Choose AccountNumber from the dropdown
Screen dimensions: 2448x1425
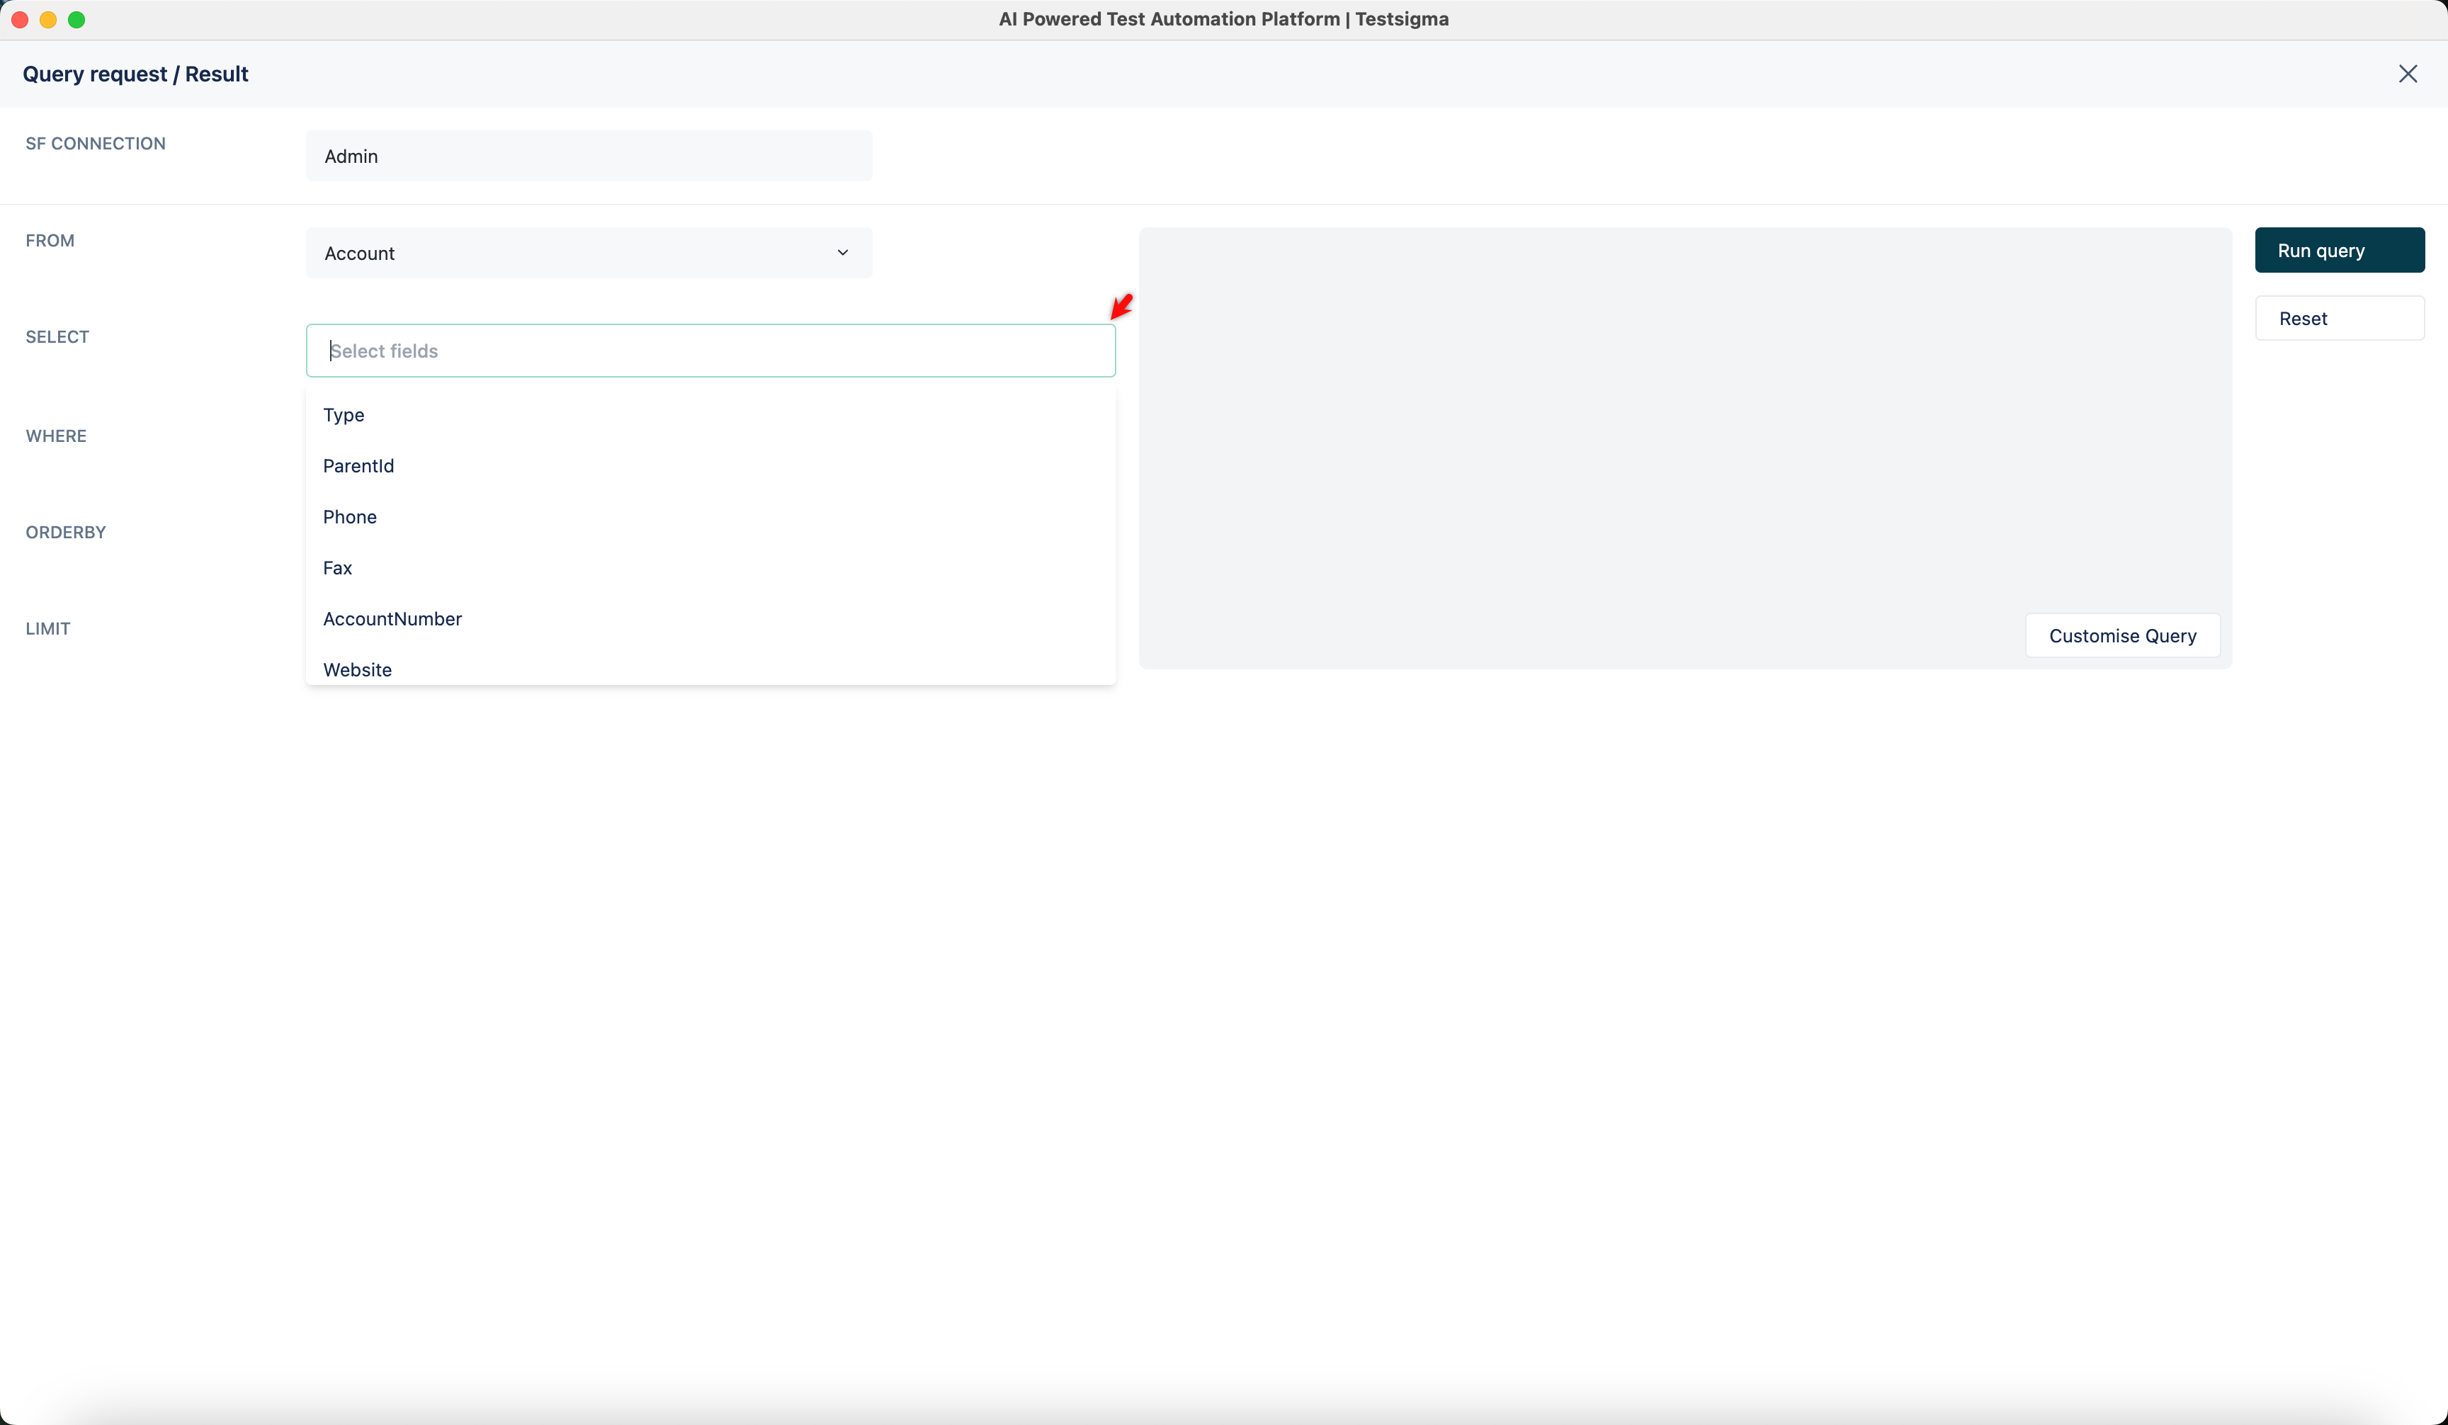point(392,619)
